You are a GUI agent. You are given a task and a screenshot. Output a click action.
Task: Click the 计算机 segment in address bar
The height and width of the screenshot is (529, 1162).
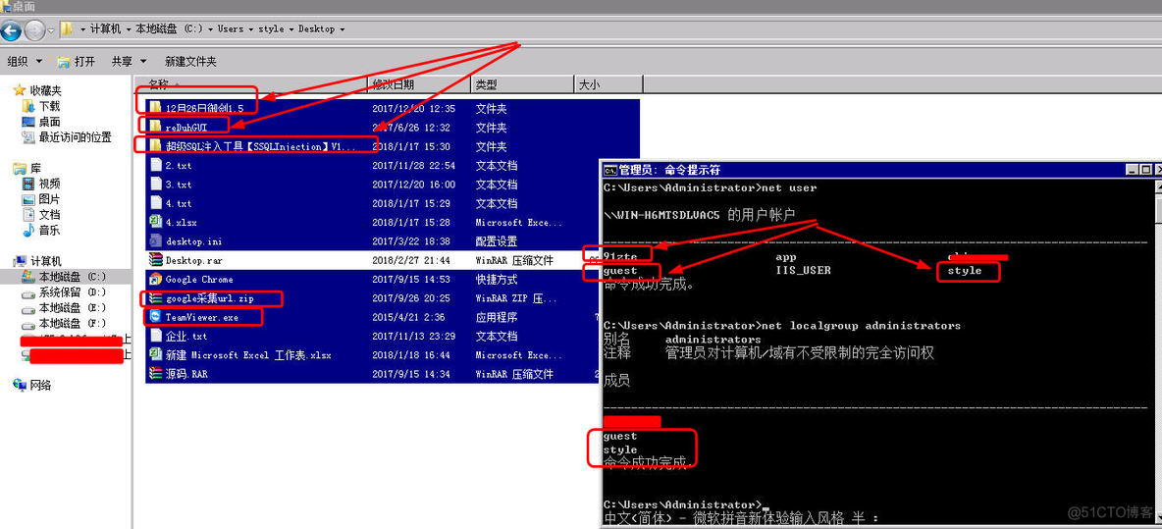pyautogui.click(x=104, y=28)
